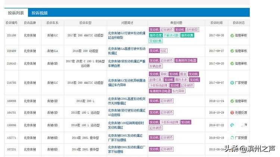280x157 pixels.
Task: Click model 2014款 260L 豪华型 in row 132771
Action: [85, 138]
